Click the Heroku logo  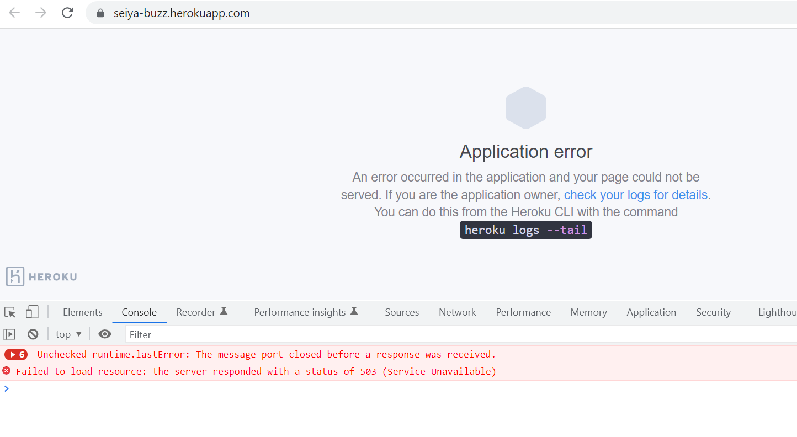point(41,276)
